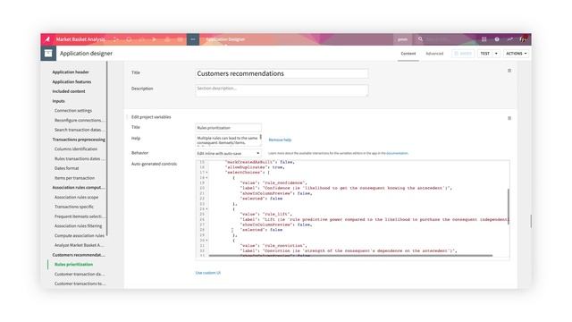Select Compute association rules item
This screenshot has width=572, height=322.
pos(80,235)
